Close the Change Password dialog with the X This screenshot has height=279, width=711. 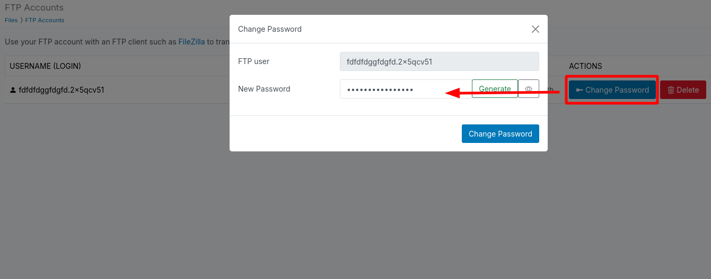pyautogui.click(x=536, y=29)
